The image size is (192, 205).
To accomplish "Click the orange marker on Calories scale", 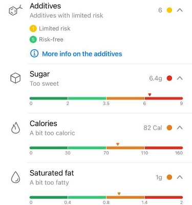I will pos(118,145).
